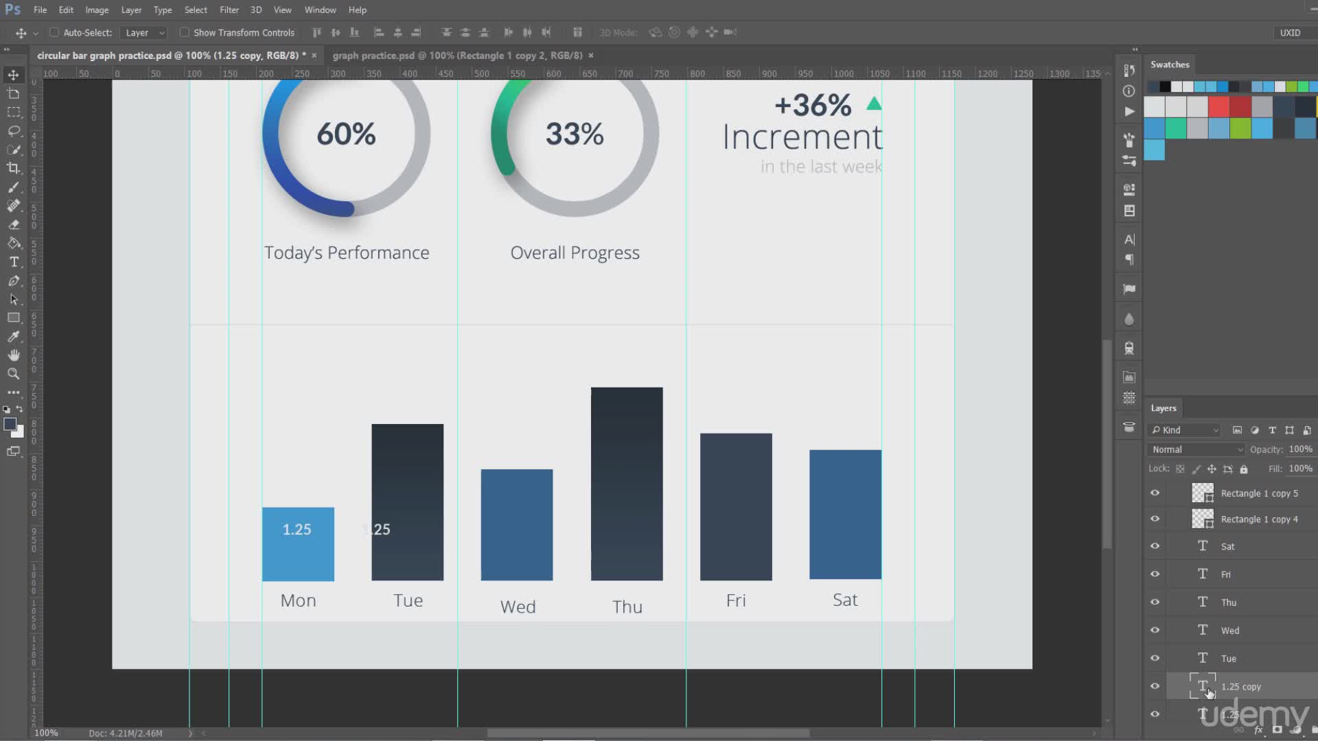Select the Lasso tool
The width and height of the screenshot is (1318, 741).
(13, 131)
